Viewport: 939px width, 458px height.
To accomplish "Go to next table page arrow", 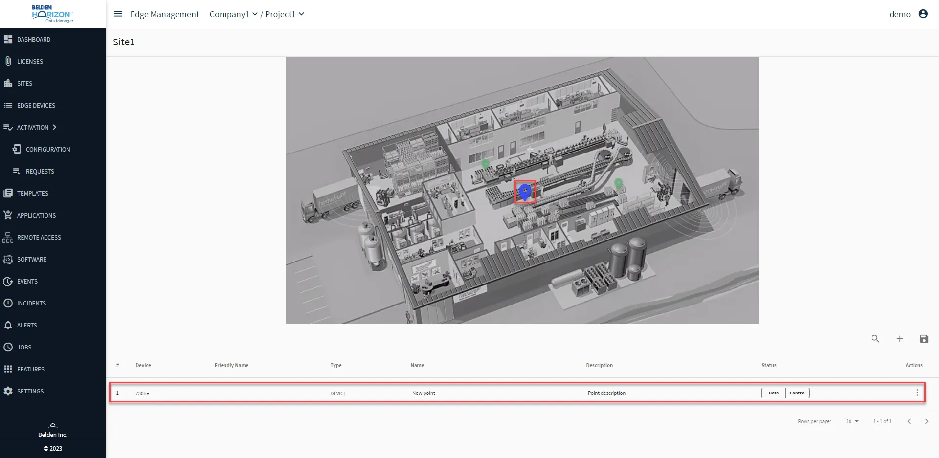I will point(926,421).
